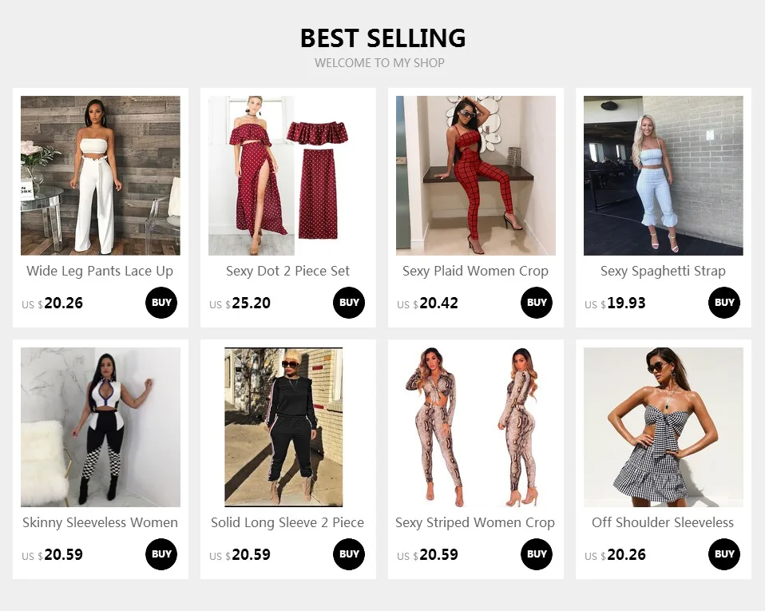The width and height of the screenshot is (765, 611).
Task: Click BUY for Sexy Dot 2 Piece Set
Action: tap(349, 303)
